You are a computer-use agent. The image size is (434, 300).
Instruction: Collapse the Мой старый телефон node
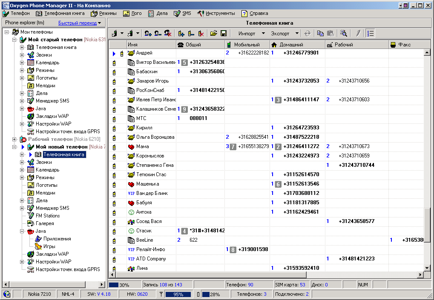[x=14, y=40]
